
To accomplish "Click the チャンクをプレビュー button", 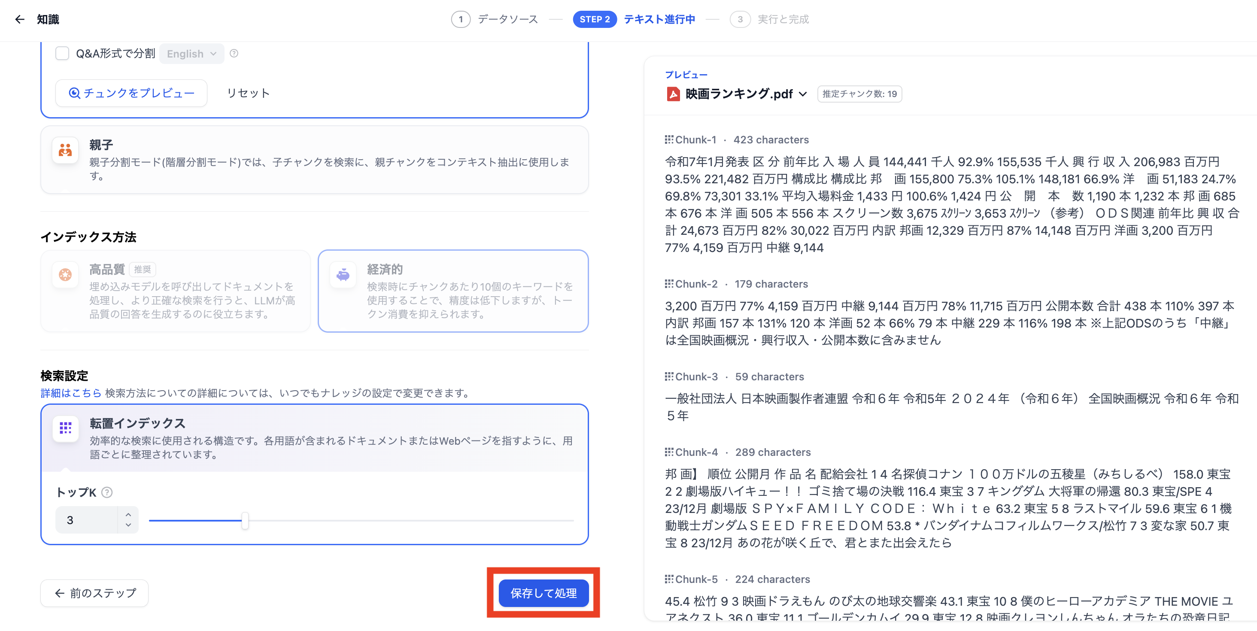I will click(x=131, y=93).
